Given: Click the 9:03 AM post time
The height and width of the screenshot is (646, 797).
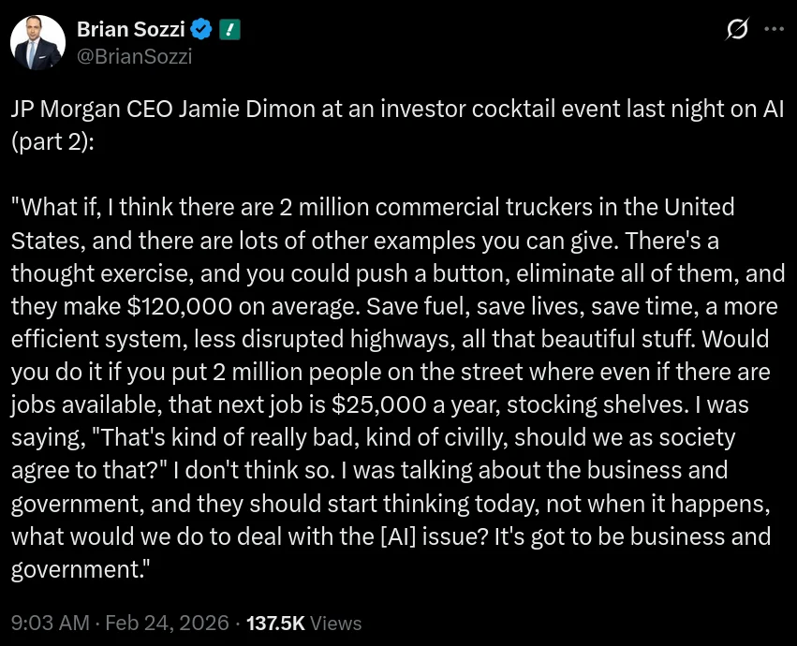Looking at the screenshot, I should 47,623.
